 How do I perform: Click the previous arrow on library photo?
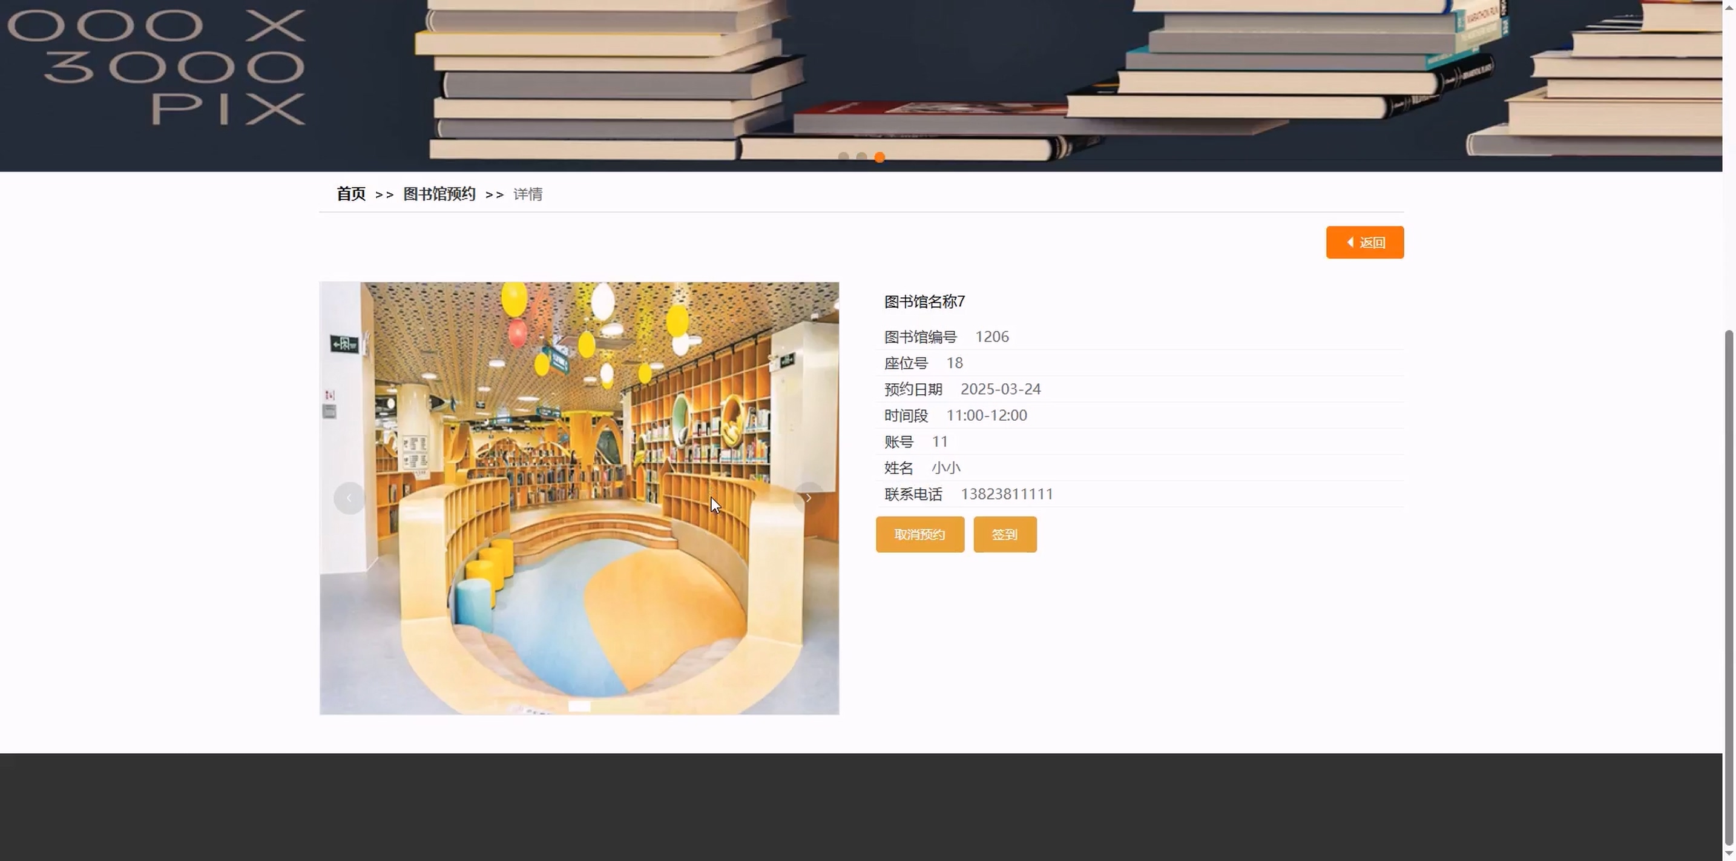point(349,498)
